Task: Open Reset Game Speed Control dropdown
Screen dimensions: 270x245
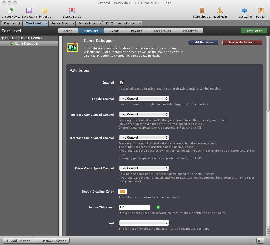Action: tap(144, 168)
